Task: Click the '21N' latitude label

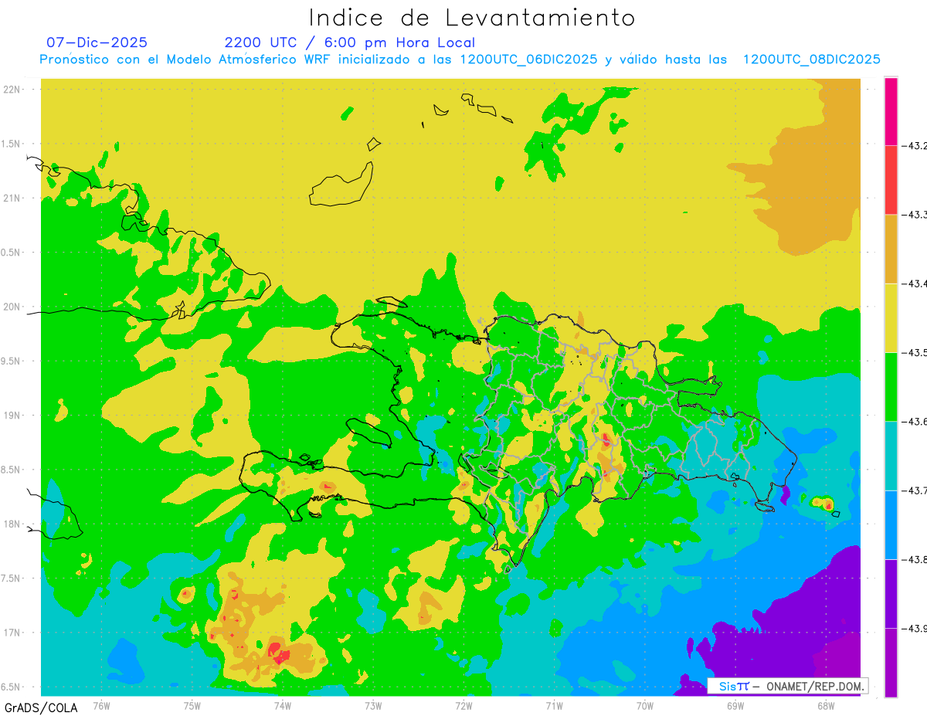Action: tap(12, 199)
